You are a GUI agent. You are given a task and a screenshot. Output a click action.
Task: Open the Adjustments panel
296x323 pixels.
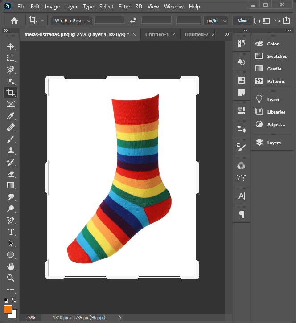272,124
